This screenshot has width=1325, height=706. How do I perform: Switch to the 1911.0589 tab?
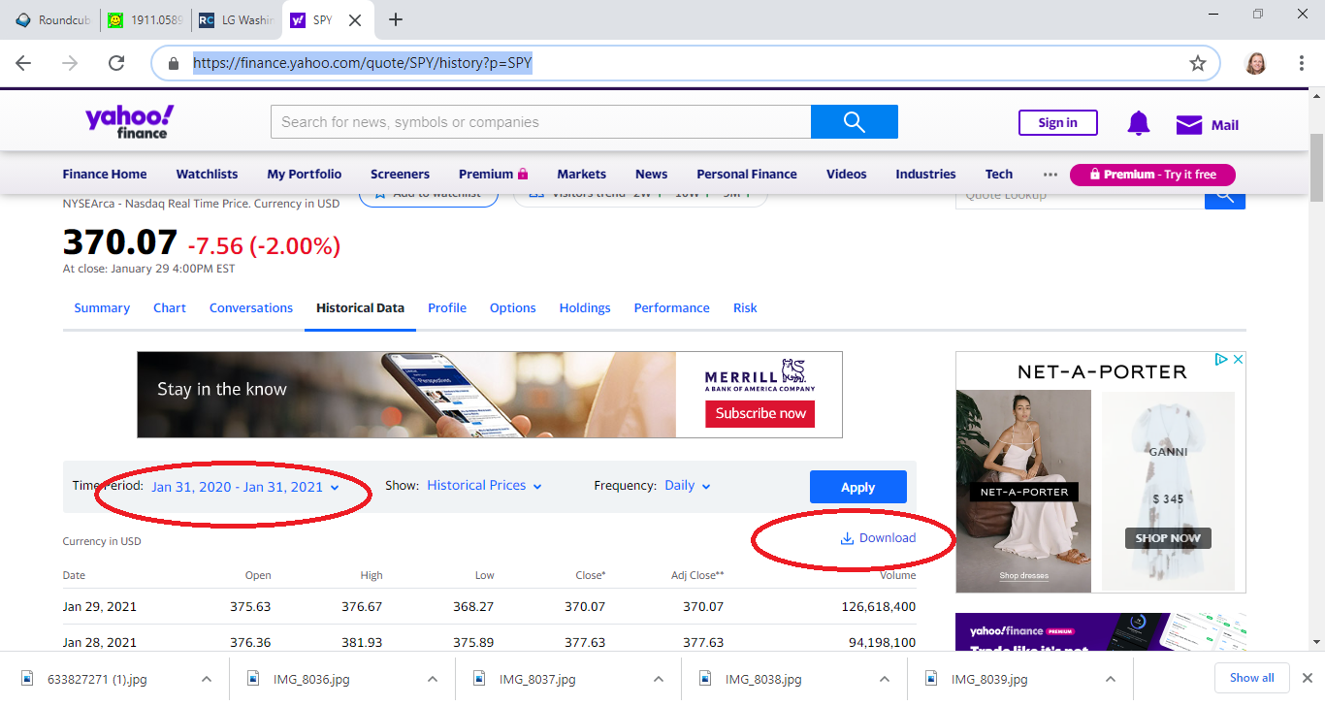145,19
